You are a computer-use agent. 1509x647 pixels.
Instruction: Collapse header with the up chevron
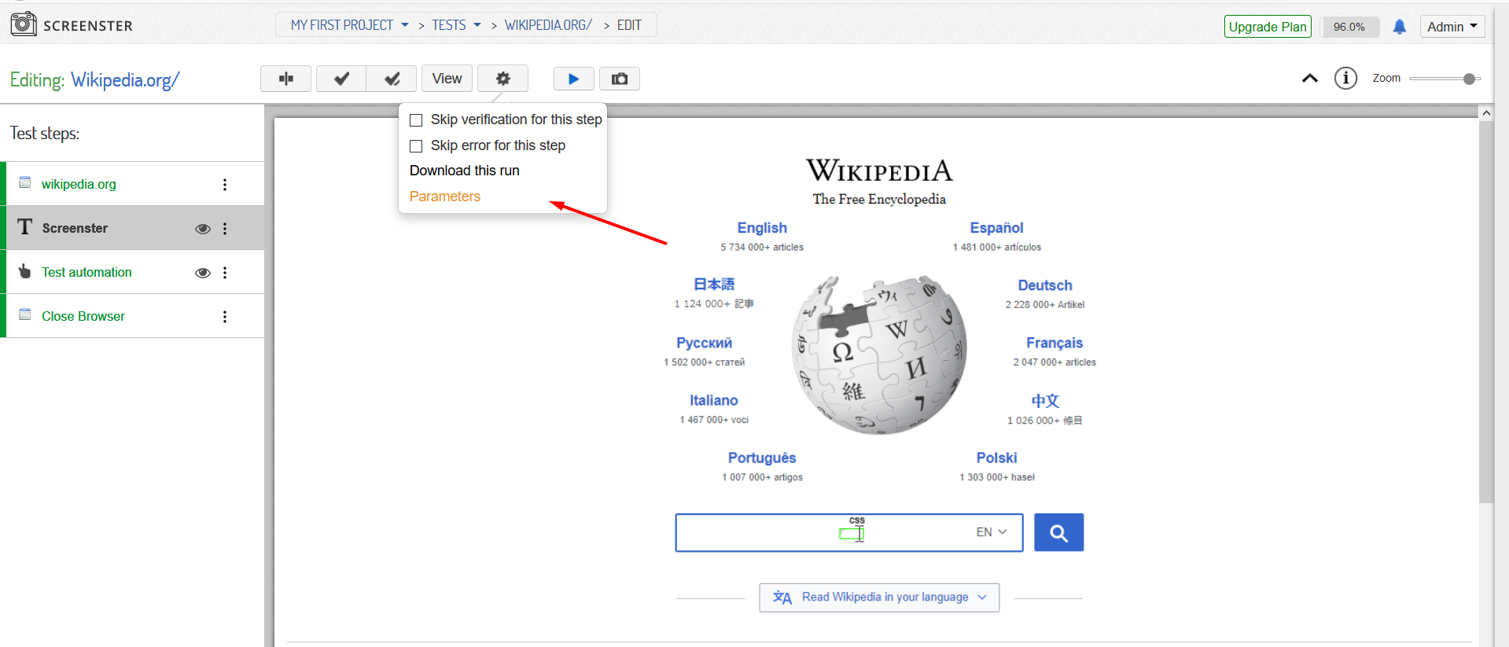pos(1310,78)
